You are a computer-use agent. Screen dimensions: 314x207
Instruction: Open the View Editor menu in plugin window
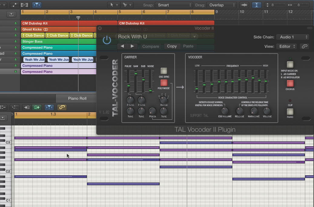pyautogui.click(x=287, y=46)
